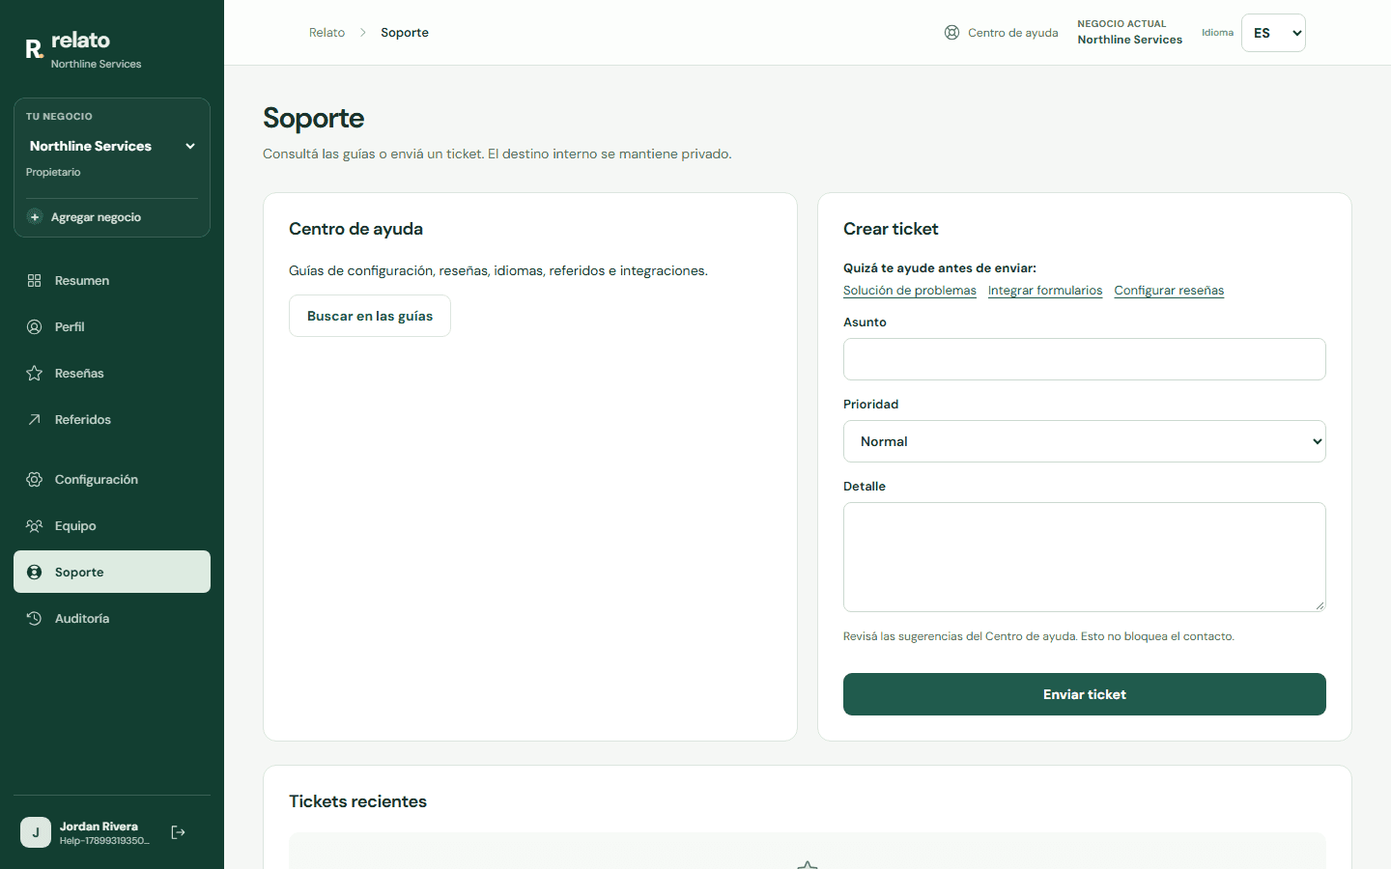The image size is (1391, 869).
Task: Click the Propietario role label
Action: (x=53, y=172)
